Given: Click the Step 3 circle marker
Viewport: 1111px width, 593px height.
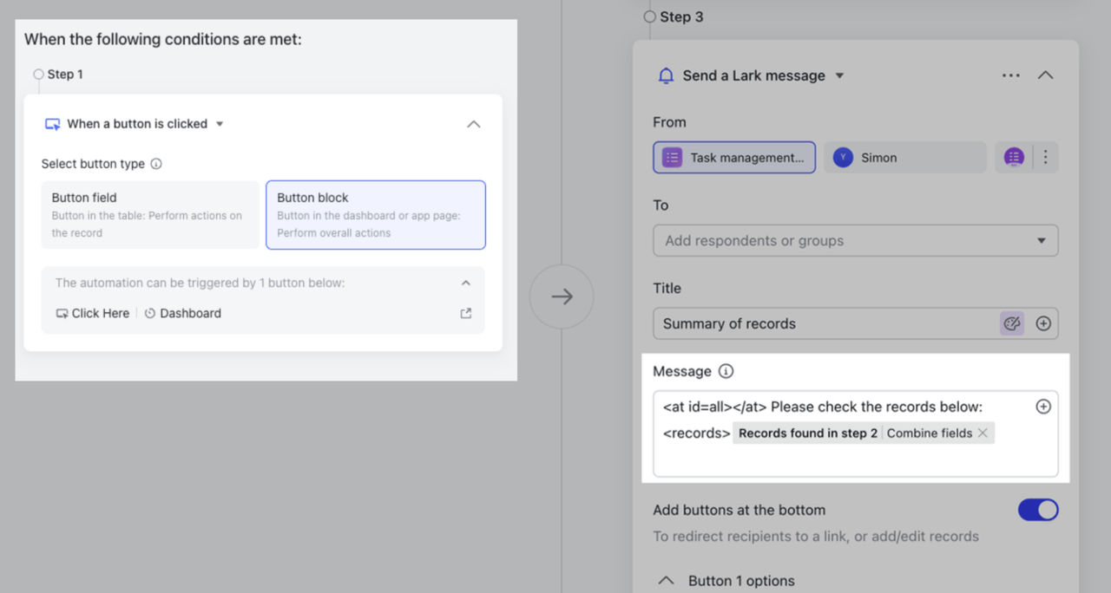Looking at the screenshot, I should (x=650, y=16).
